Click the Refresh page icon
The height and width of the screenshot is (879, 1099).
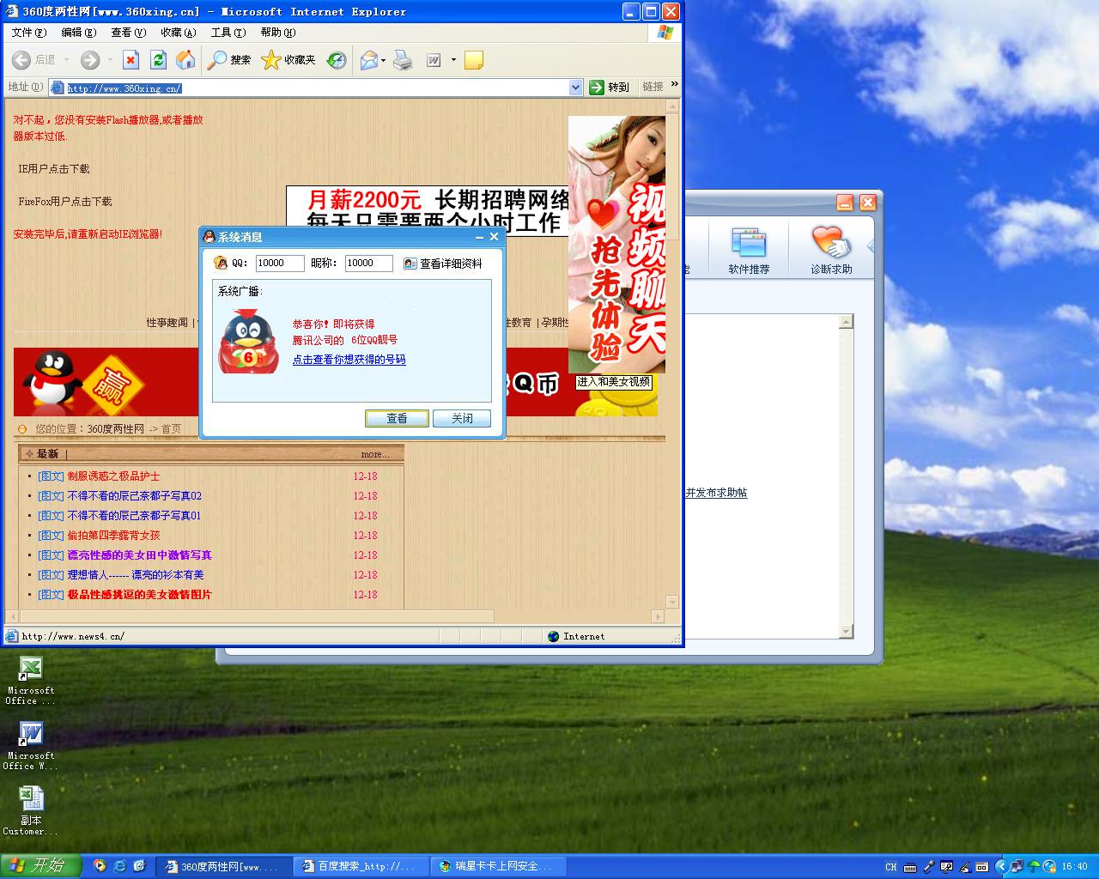coord(158,59)
